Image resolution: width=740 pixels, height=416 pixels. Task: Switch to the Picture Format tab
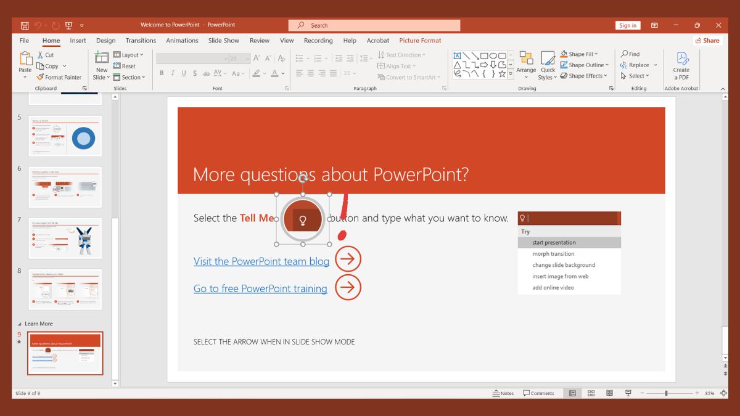click(420, 40)
